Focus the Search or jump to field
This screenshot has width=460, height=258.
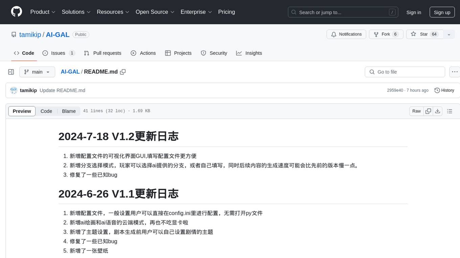coord(343,12)
